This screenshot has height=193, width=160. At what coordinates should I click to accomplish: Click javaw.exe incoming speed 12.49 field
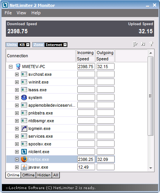click(86, 167)
